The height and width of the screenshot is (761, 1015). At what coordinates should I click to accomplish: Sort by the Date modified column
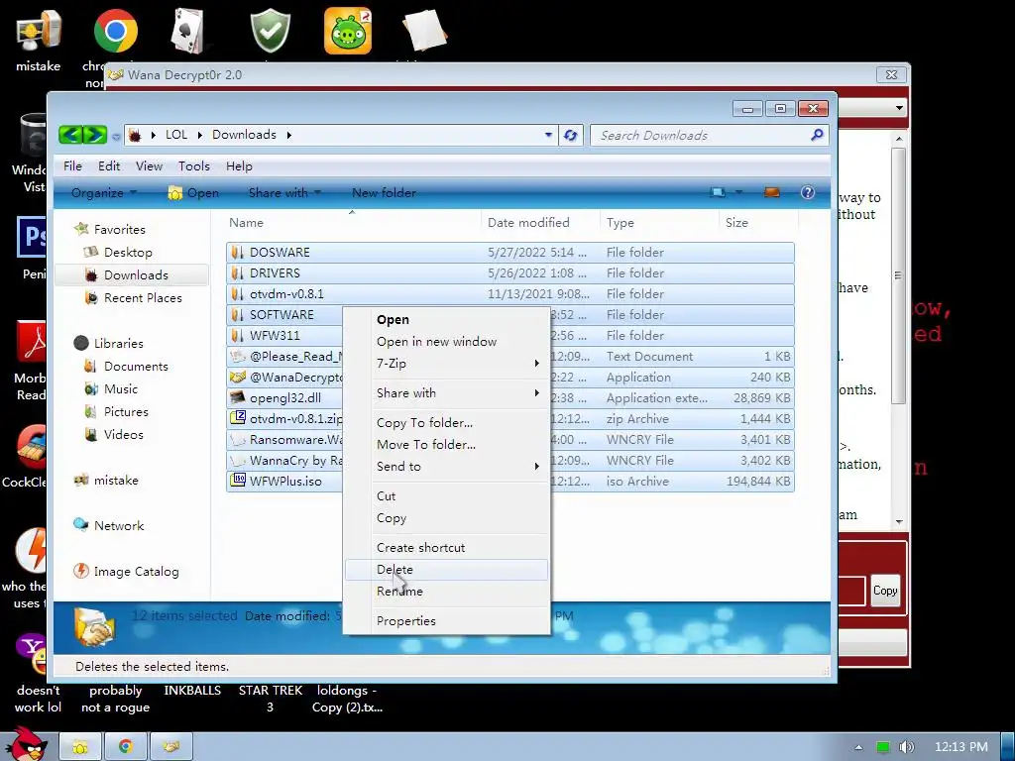click(x=540, y=223)
